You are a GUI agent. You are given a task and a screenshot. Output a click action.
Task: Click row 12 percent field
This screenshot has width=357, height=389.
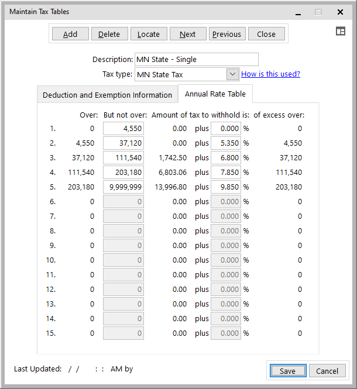click(x=226, y=290)
